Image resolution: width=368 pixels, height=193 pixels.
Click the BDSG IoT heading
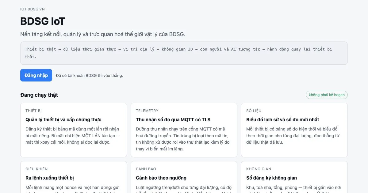[43, 21]
